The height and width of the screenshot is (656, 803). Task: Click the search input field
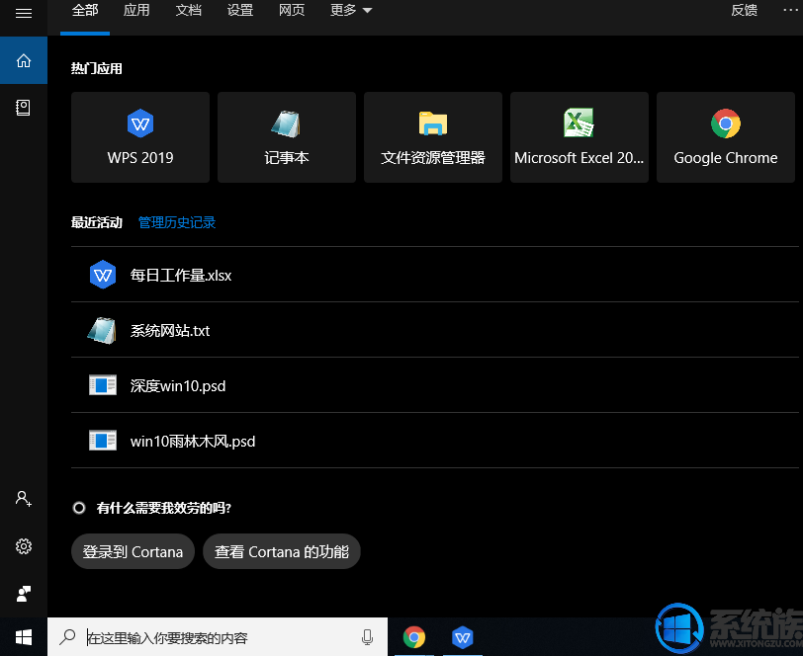coord(218,637)
